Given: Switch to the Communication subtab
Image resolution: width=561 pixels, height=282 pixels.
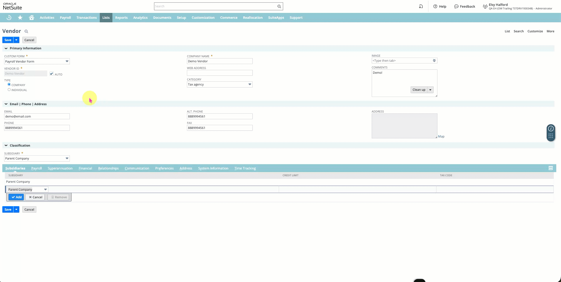Looking at the screenshot, I should [x=137, y=168].
